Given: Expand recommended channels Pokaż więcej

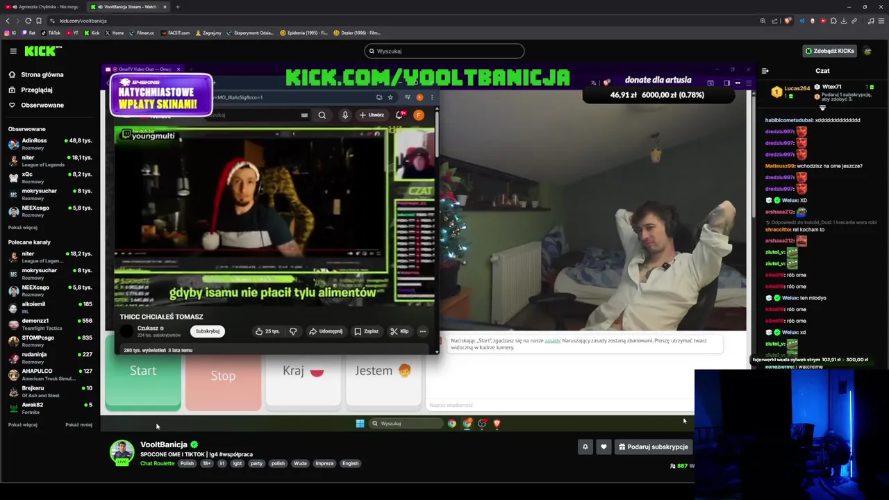Looking at the screenshot, I should [x=23, y=424].
